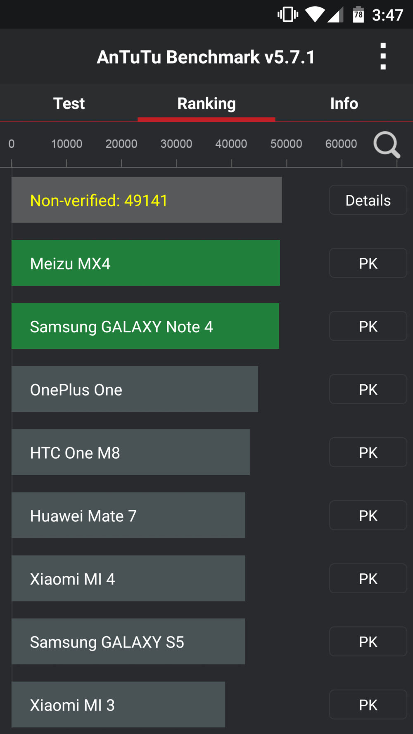Tap PK next to Huawei Mate 7

[x=368, y=516]
